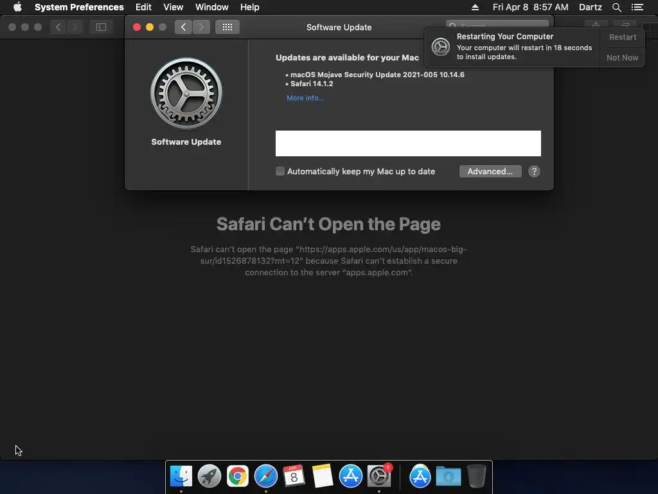Click the gear icon in restart notification

click(441, 46)
